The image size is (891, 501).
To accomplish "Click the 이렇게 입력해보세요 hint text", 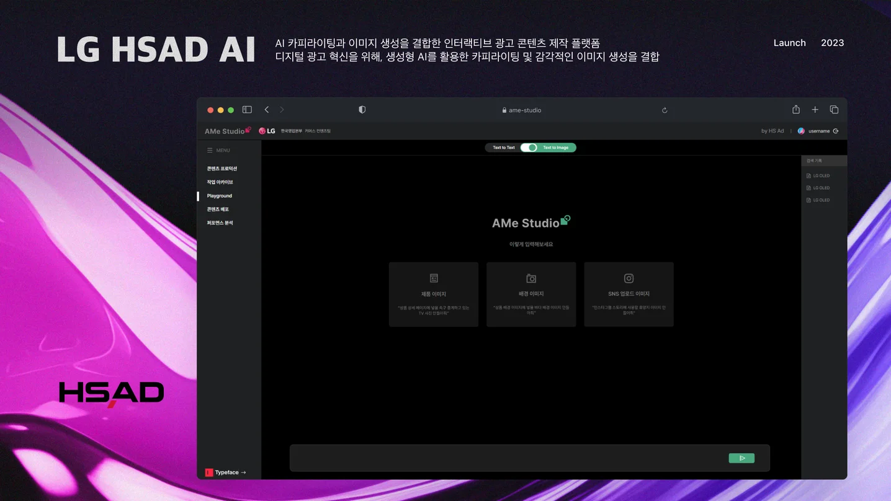I will point(531,244).
